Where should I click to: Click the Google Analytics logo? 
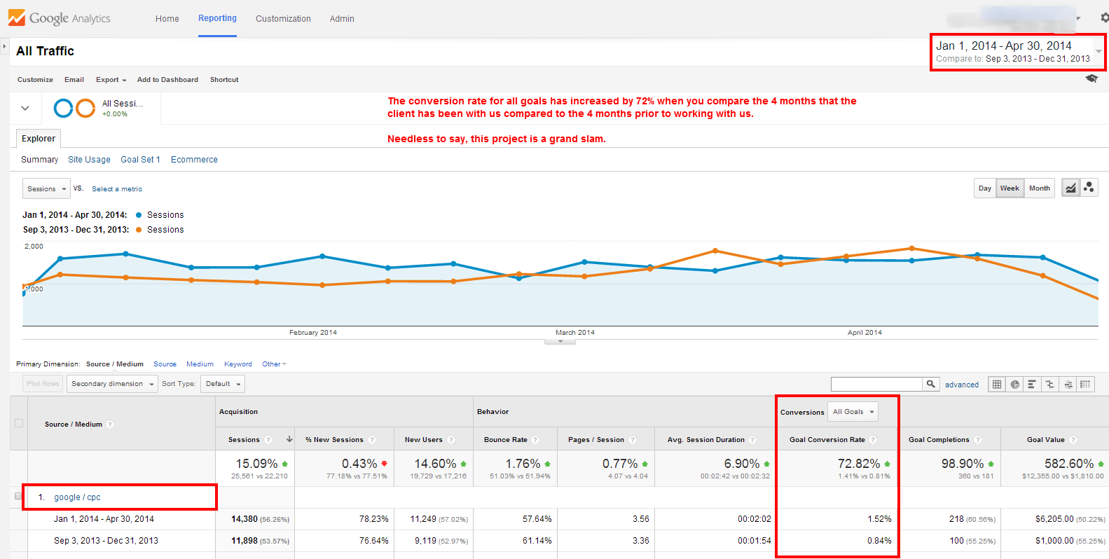pos(60,18)
